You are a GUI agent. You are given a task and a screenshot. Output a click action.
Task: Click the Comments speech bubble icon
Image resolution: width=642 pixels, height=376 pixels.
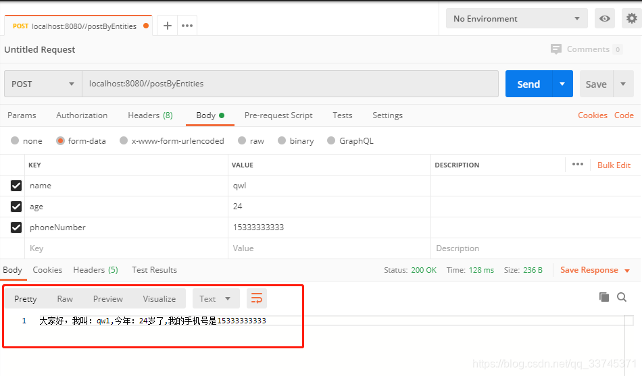556,49
